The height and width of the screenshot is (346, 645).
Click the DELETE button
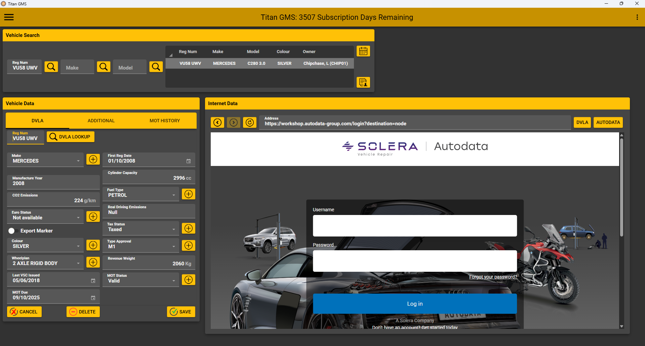[x=83, y=312]
